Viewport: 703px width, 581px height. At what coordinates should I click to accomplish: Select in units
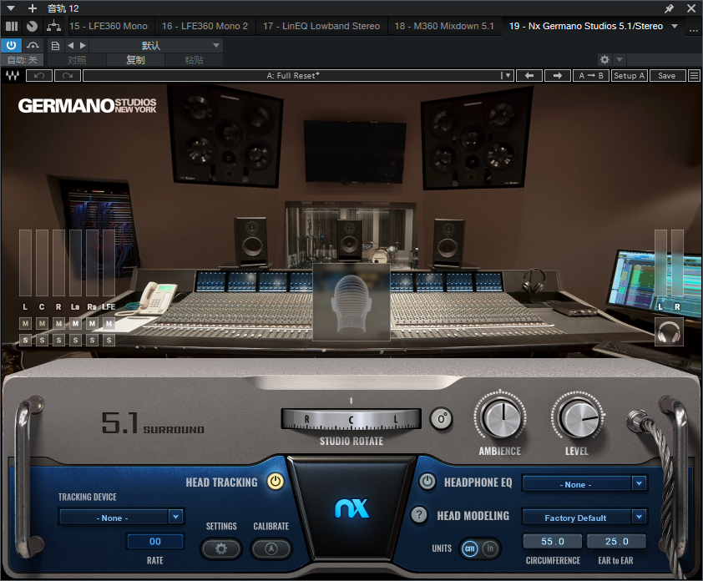(x=490, y=548)
